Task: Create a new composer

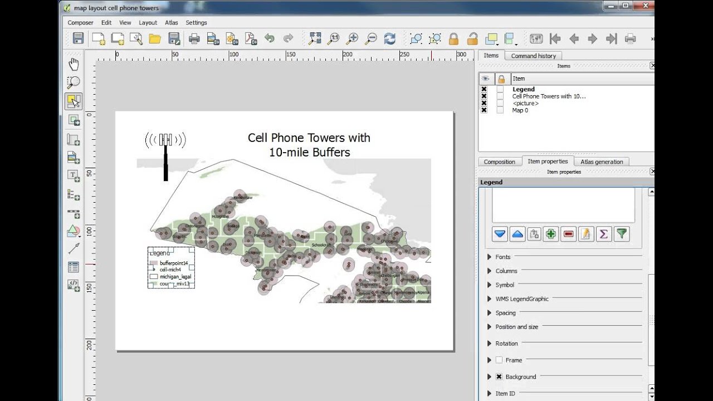Action: click(x=99, y=38)
